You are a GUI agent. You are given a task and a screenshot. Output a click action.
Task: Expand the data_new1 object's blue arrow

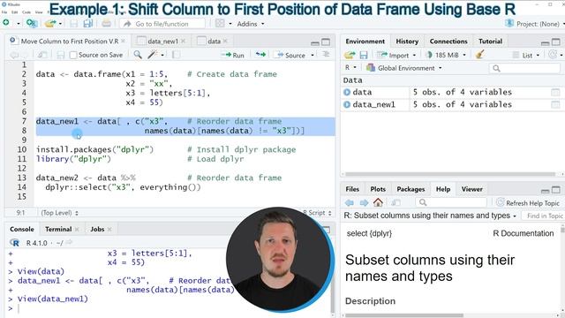347,104
